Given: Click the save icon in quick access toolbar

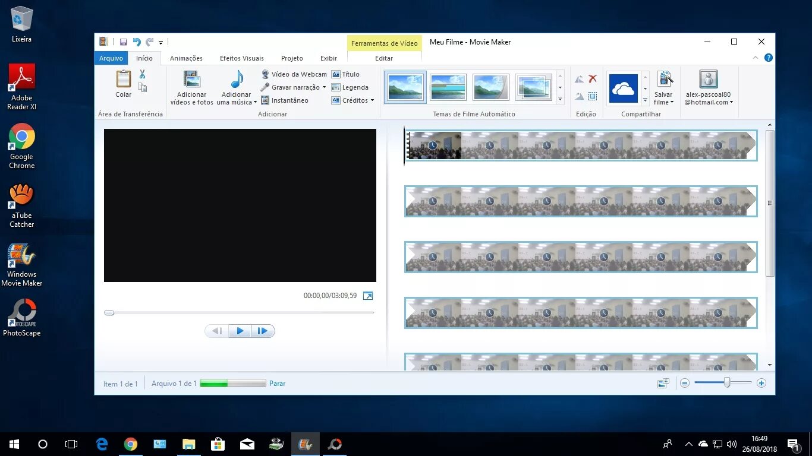Looking at the screenshot, I should pos(124,42).
